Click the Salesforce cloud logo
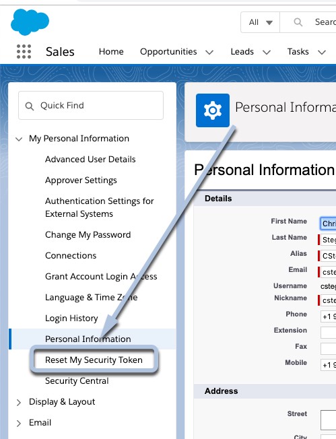 30,22
